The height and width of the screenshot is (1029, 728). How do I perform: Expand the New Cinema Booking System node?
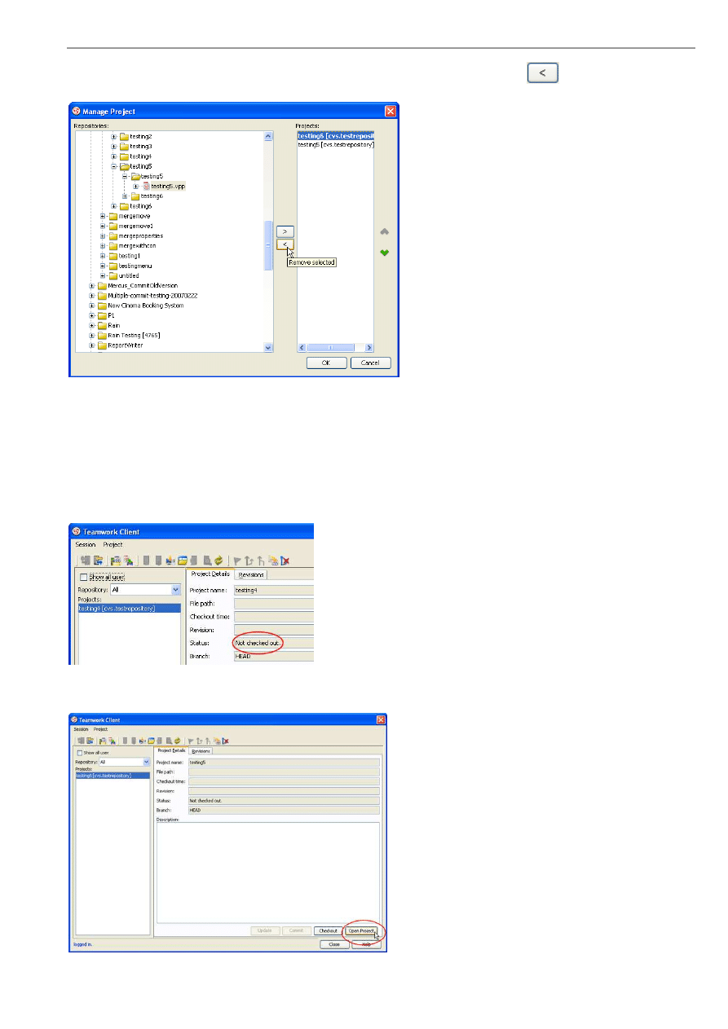point(92,306)
